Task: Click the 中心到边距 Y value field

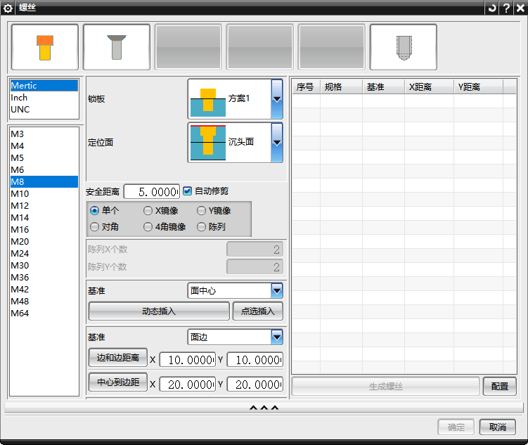Action: (255, 385)
